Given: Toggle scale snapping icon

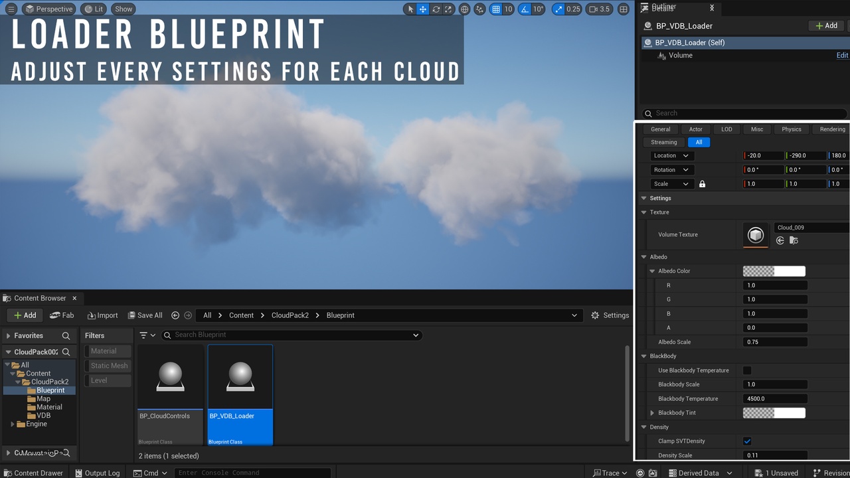Looking at the screenshot, I should tap(558, 9).
